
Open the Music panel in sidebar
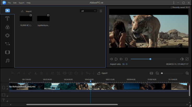8,61
